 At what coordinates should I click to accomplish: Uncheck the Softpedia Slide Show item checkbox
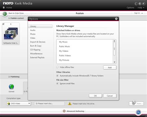(x=3, y=24)
